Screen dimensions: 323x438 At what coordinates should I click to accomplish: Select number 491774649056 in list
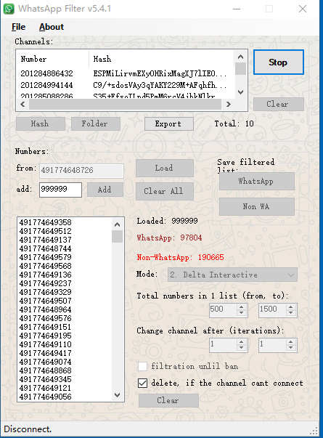click(45, 397)
